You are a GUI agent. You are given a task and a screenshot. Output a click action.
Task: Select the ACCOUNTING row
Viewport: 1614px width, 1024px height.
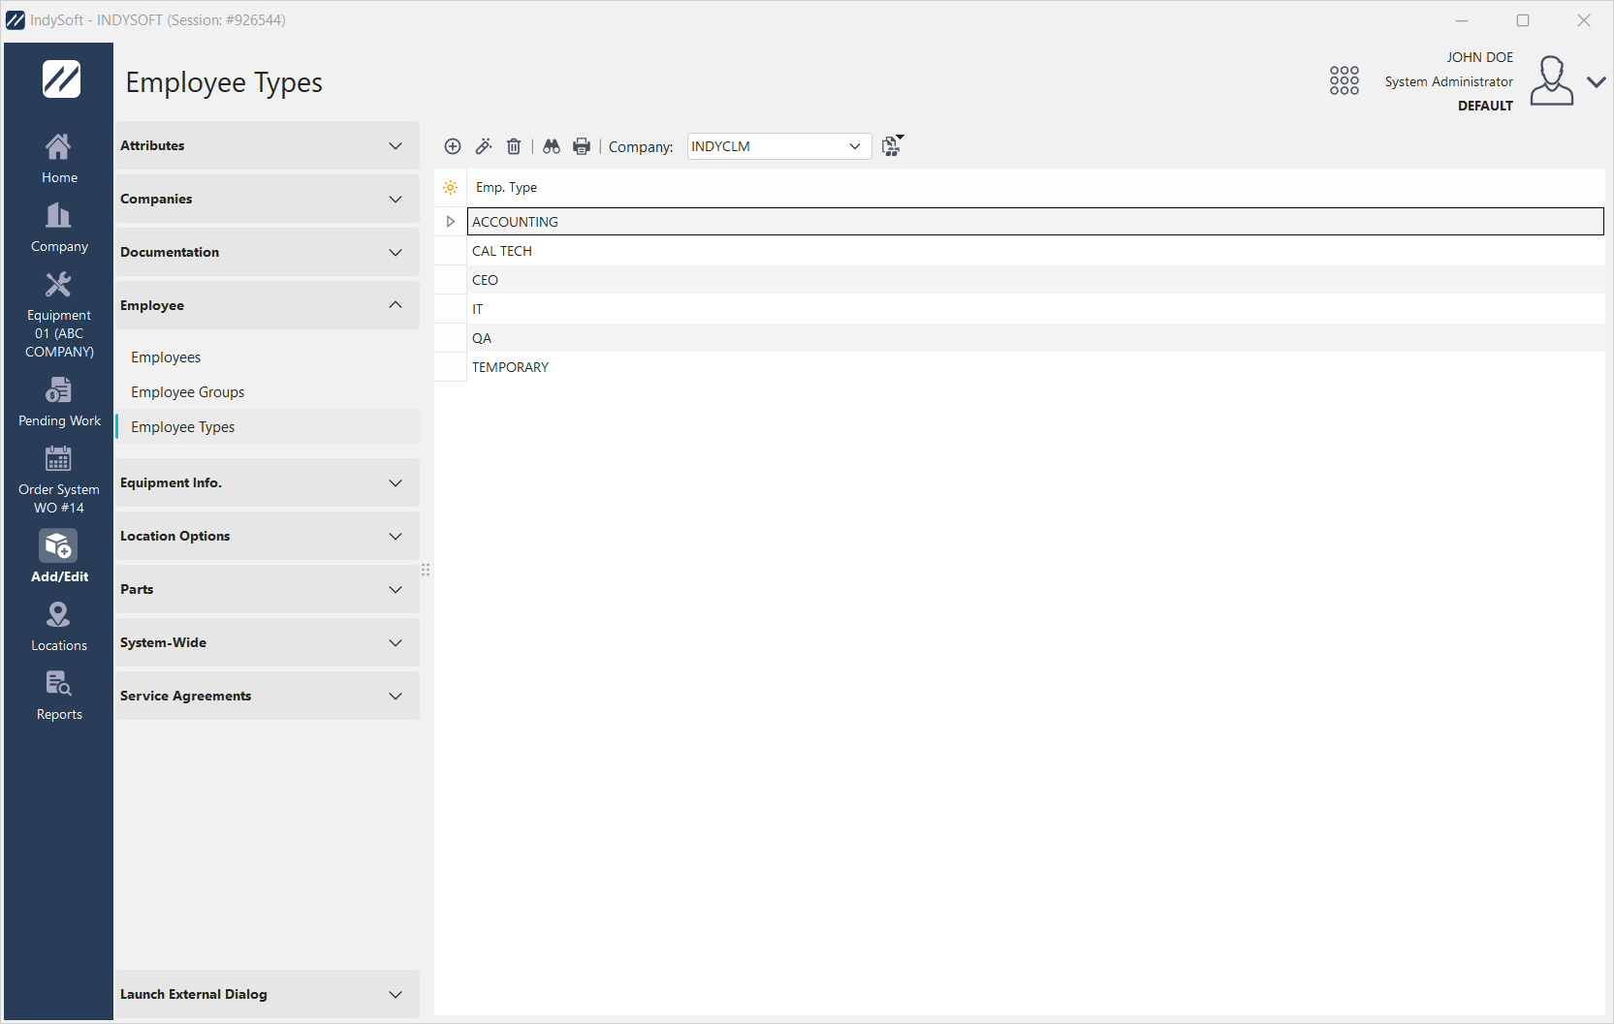click(1035, 222)
